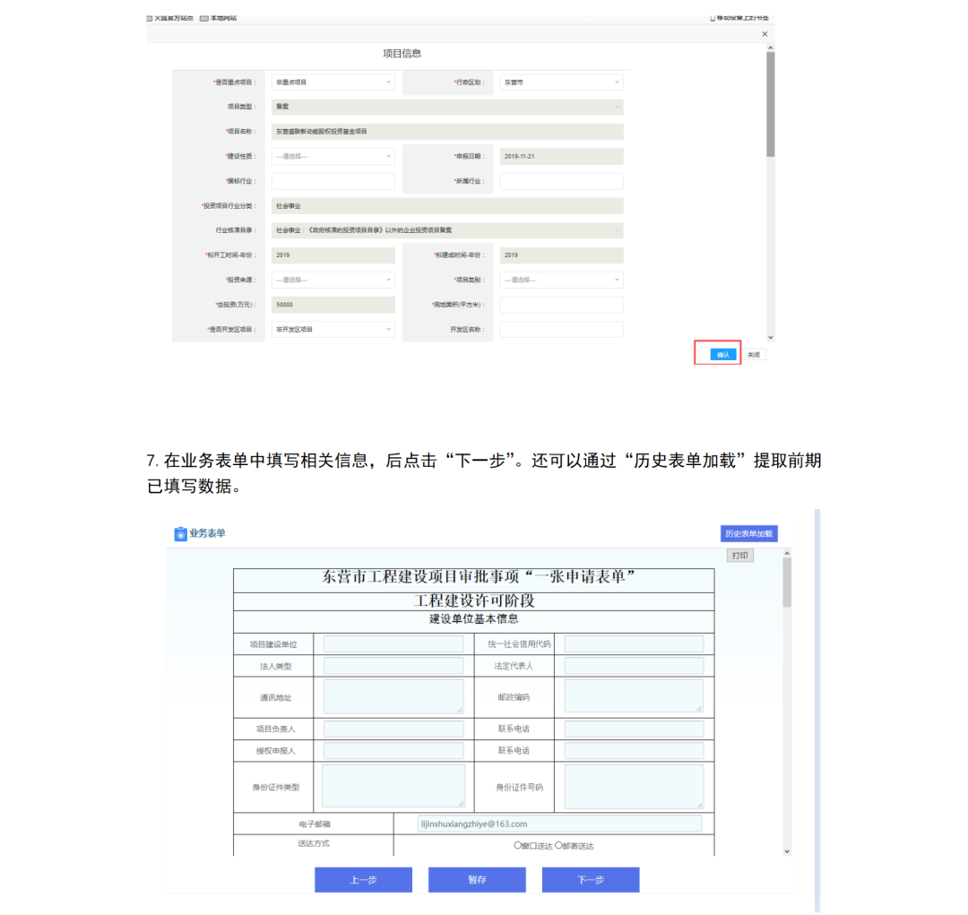Viewport: 968px width, 915px height.
Task: Click the 关闭 button
Action: [754, 354]
